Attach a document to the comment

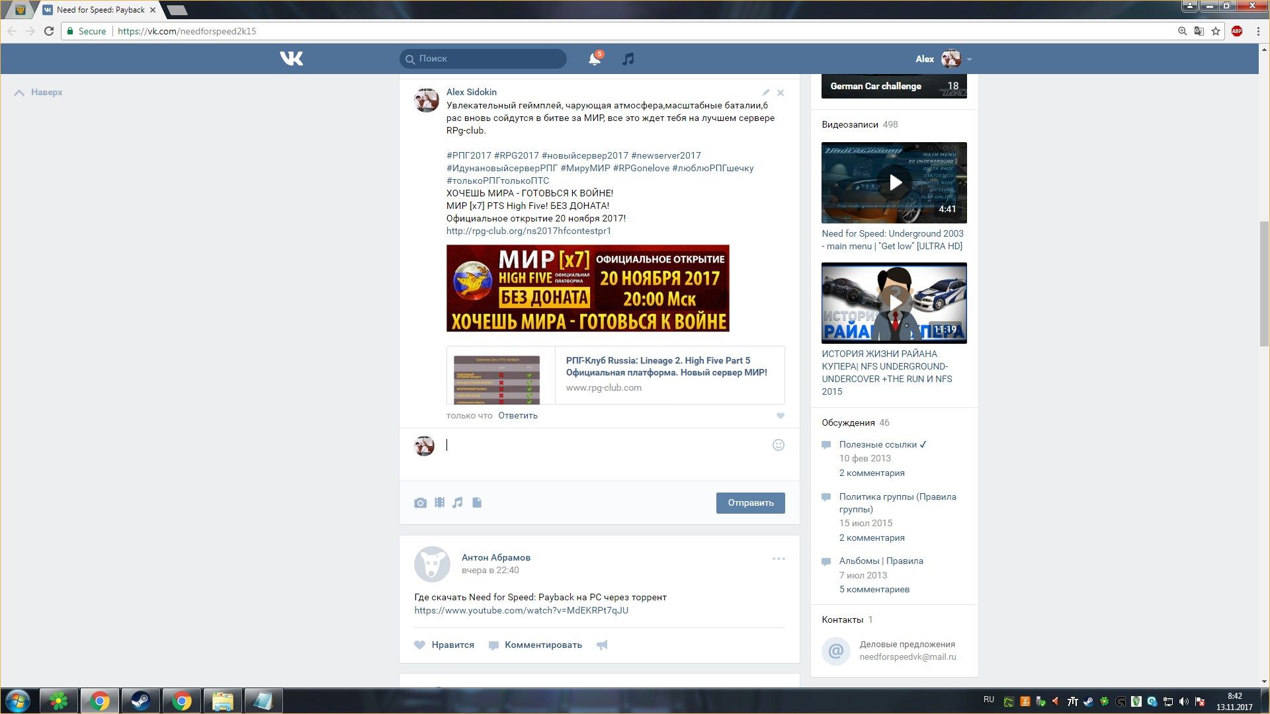click(477, 503)
